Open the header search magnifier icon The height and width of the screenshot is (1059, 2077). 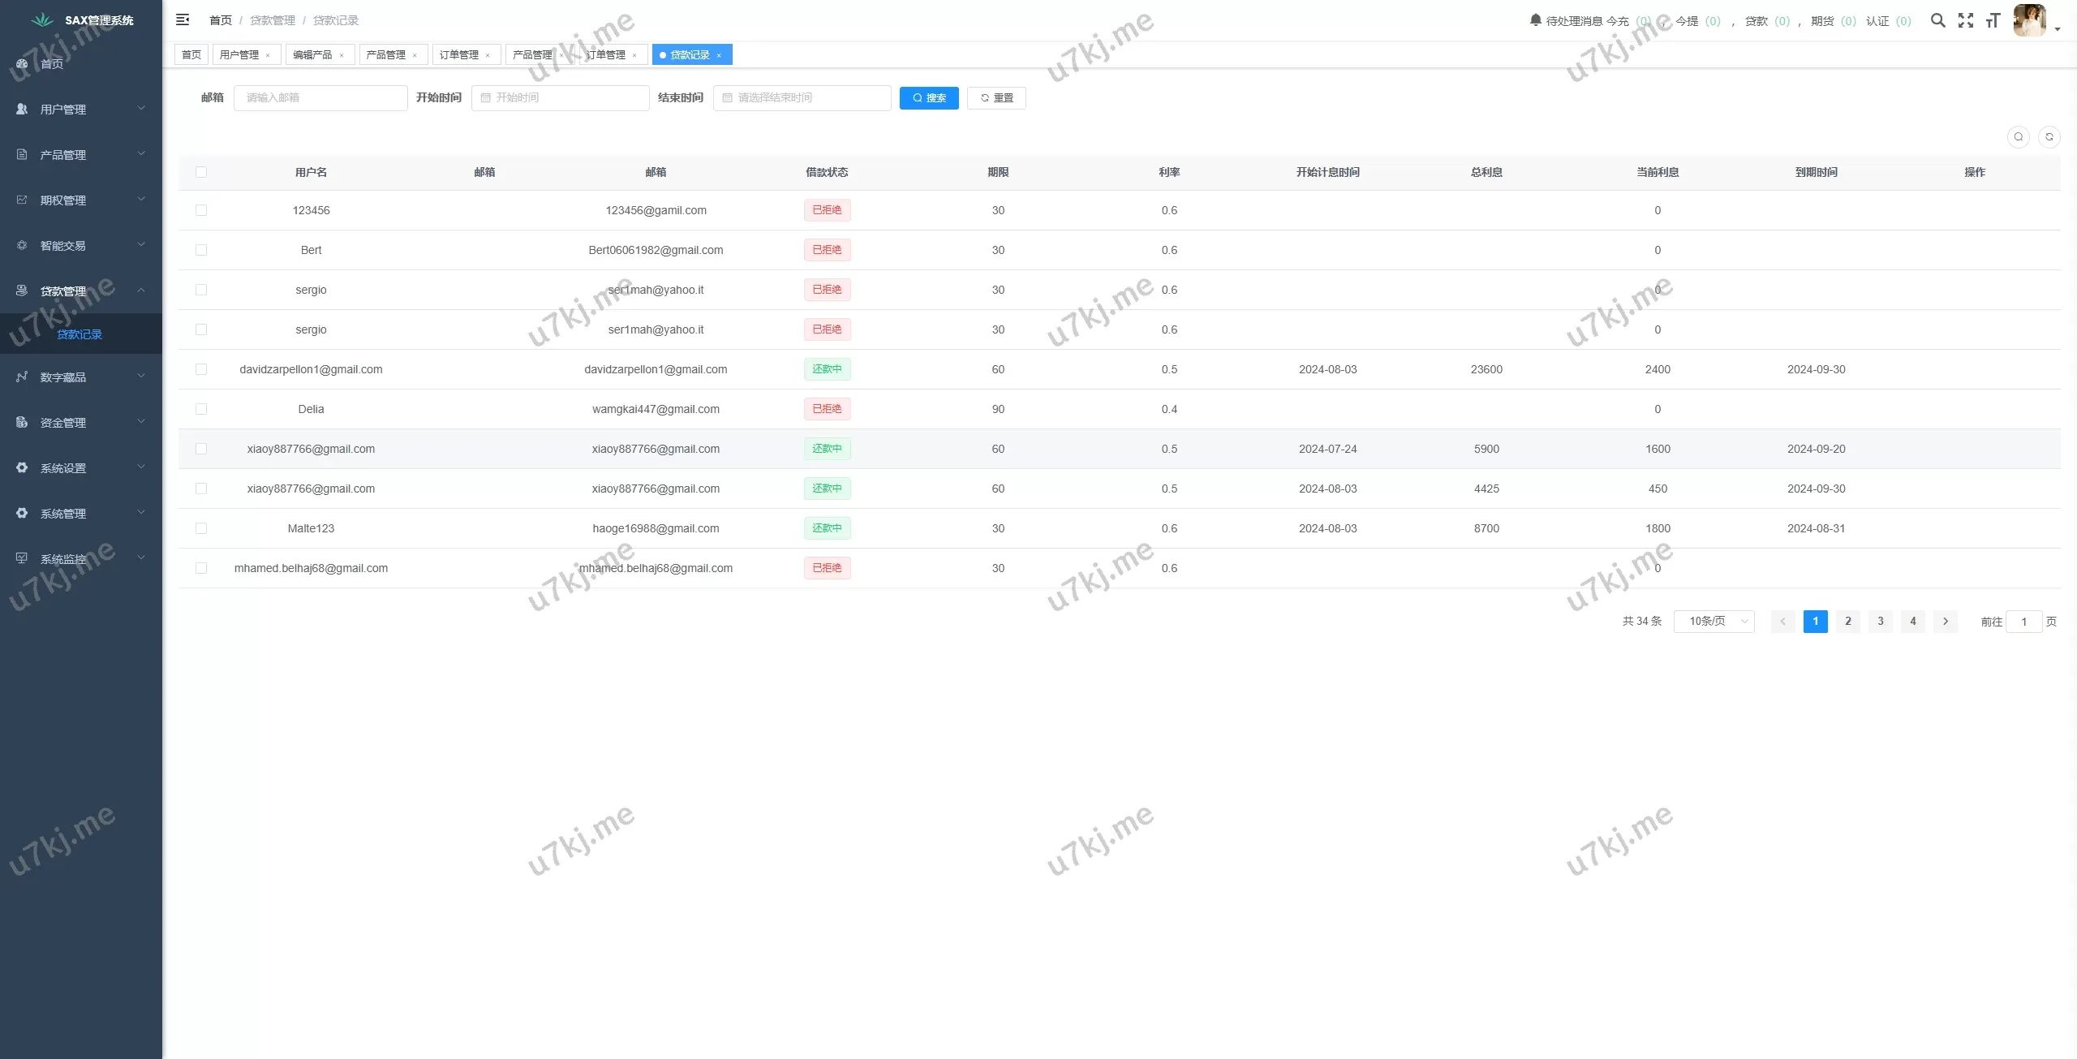click(x=1937, y=20)
